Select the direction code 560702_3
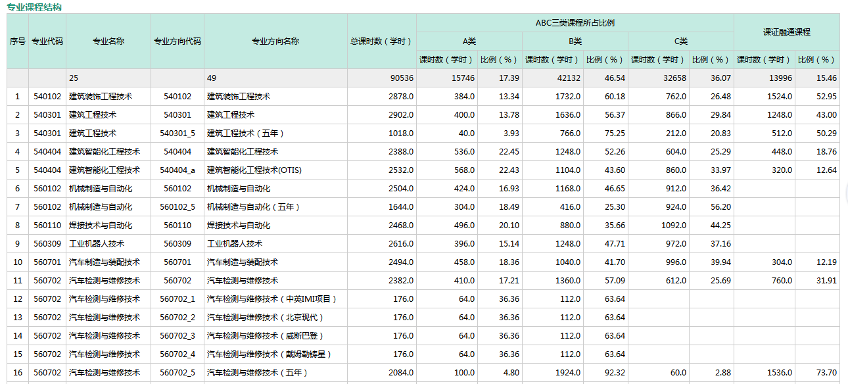 (x=177, y=335)
